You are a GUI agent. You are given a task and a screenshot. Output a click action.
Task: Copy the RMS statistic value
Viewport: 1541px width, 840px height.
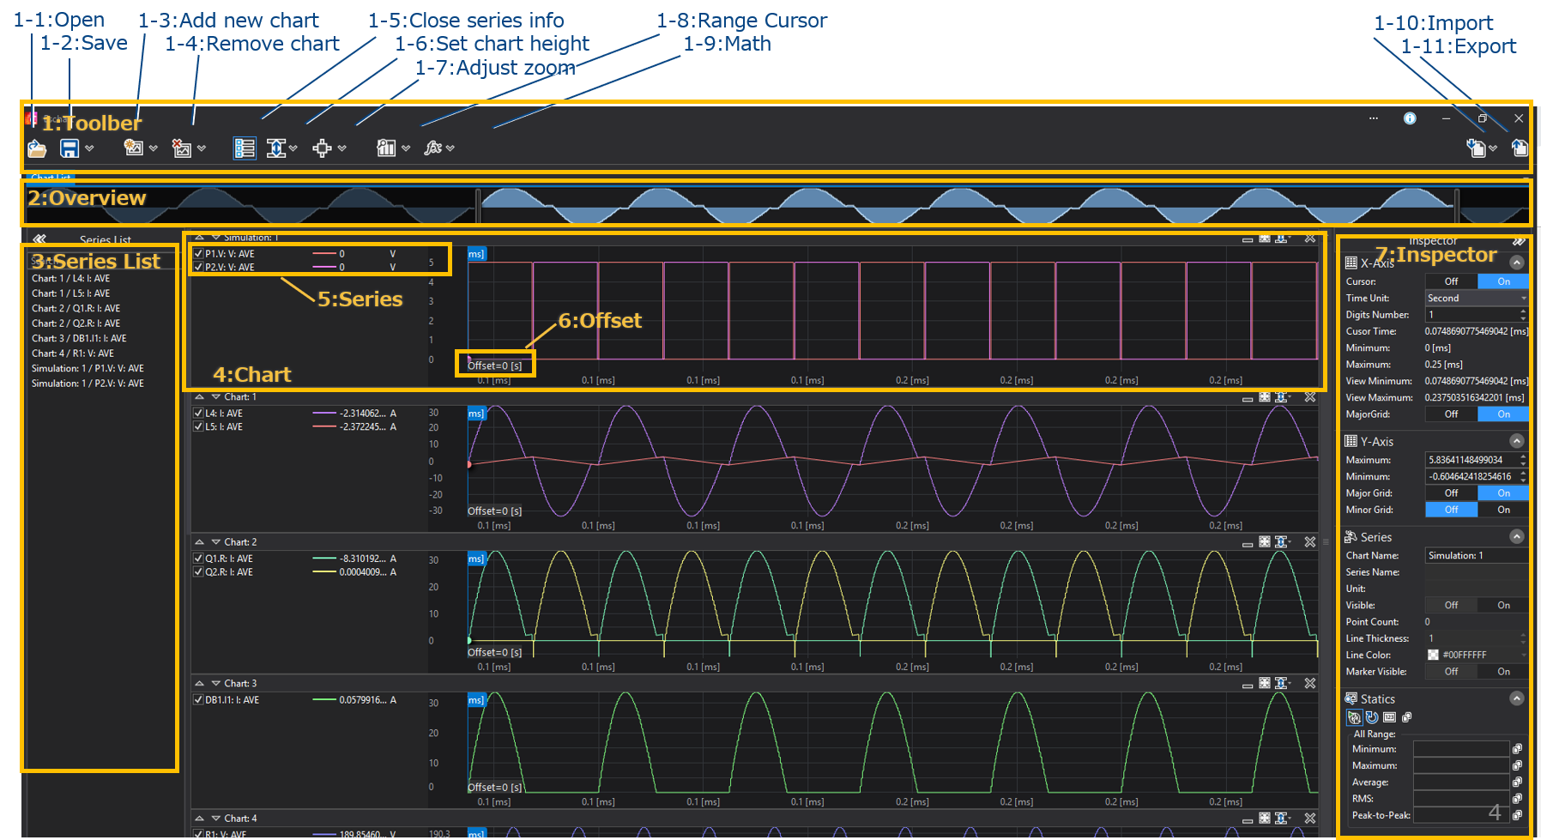click(1517, 799)
